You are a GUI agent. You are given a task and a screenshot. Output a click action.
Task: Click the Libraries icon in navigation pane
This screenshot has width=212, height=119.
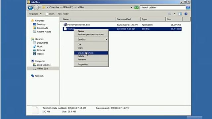[32, 39]
